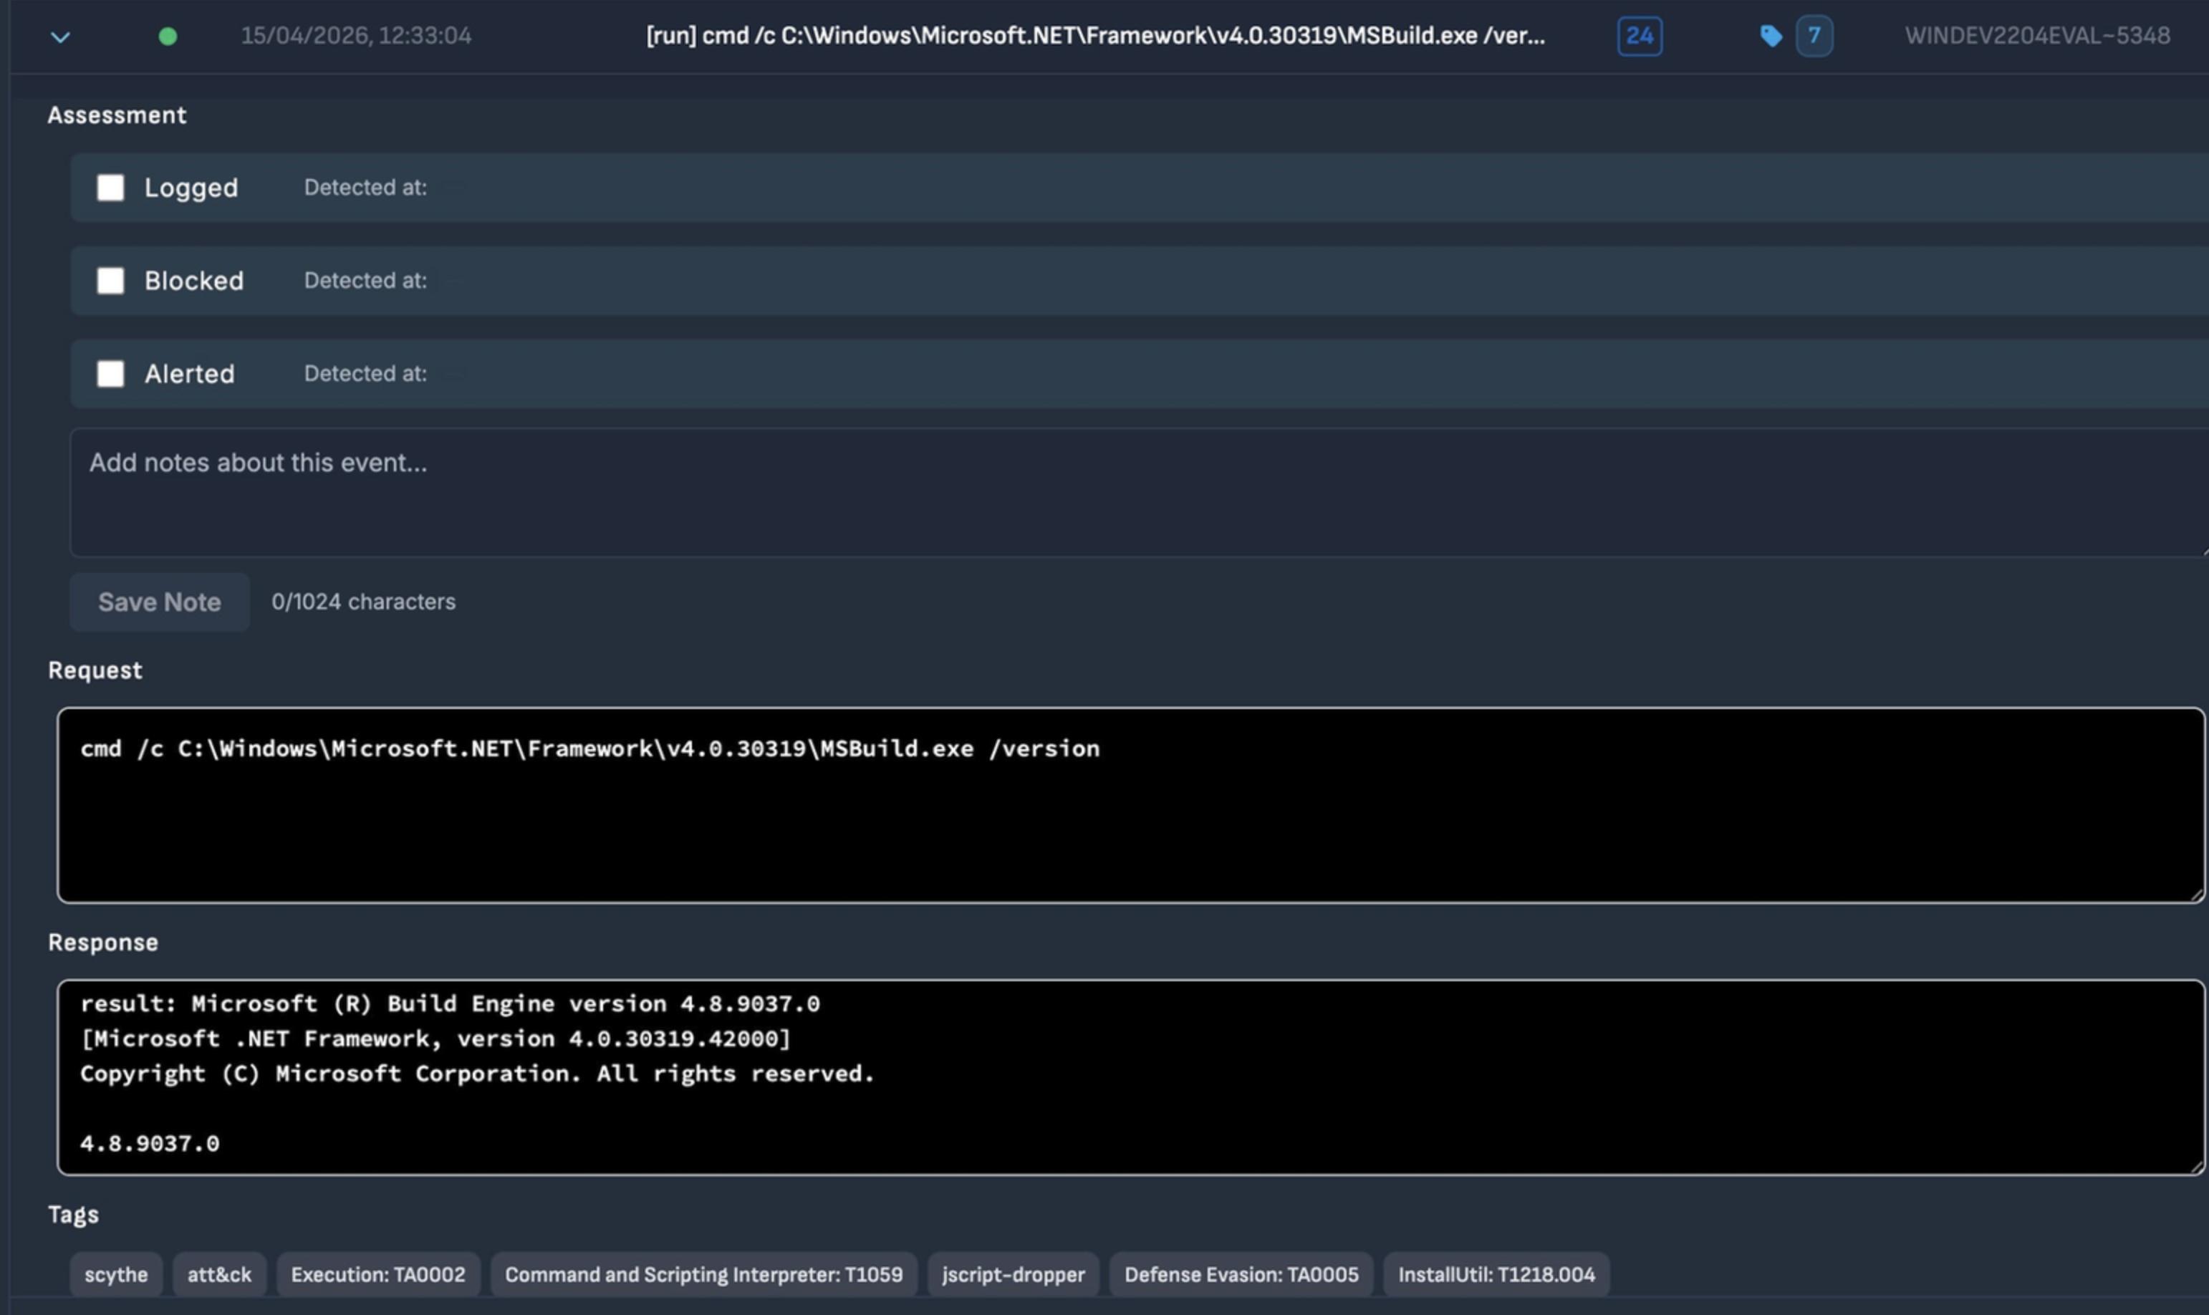Open the 7 tags count badge
Viewport: 2209px width, 1315px height.
(x=1814, y=37)
